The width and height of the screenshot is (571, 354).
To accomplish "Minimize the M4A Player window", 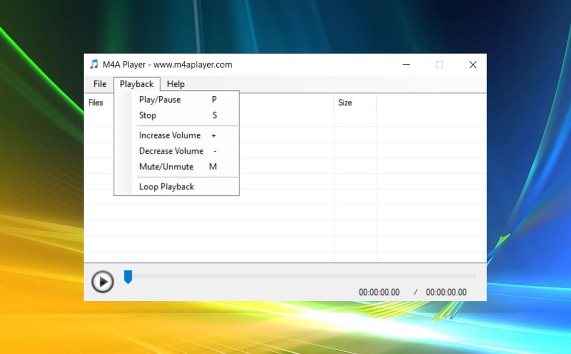I will click(x=406, y=65).
